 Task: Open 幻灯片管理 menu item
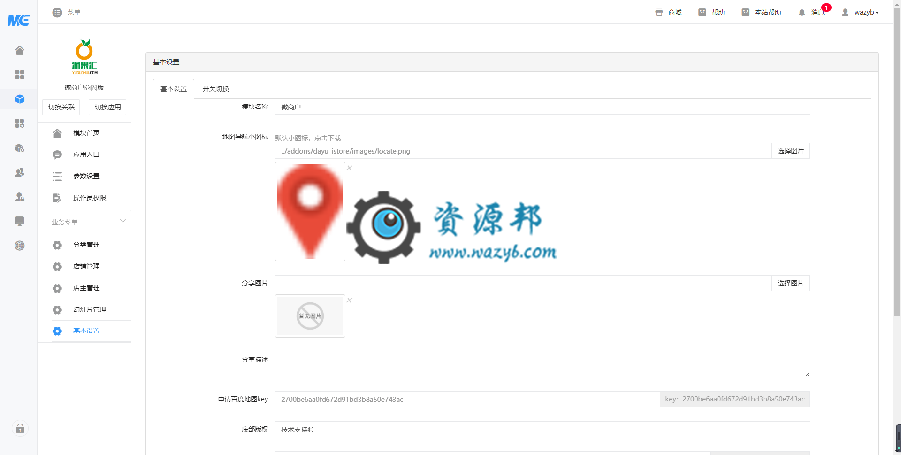(84, 309)
